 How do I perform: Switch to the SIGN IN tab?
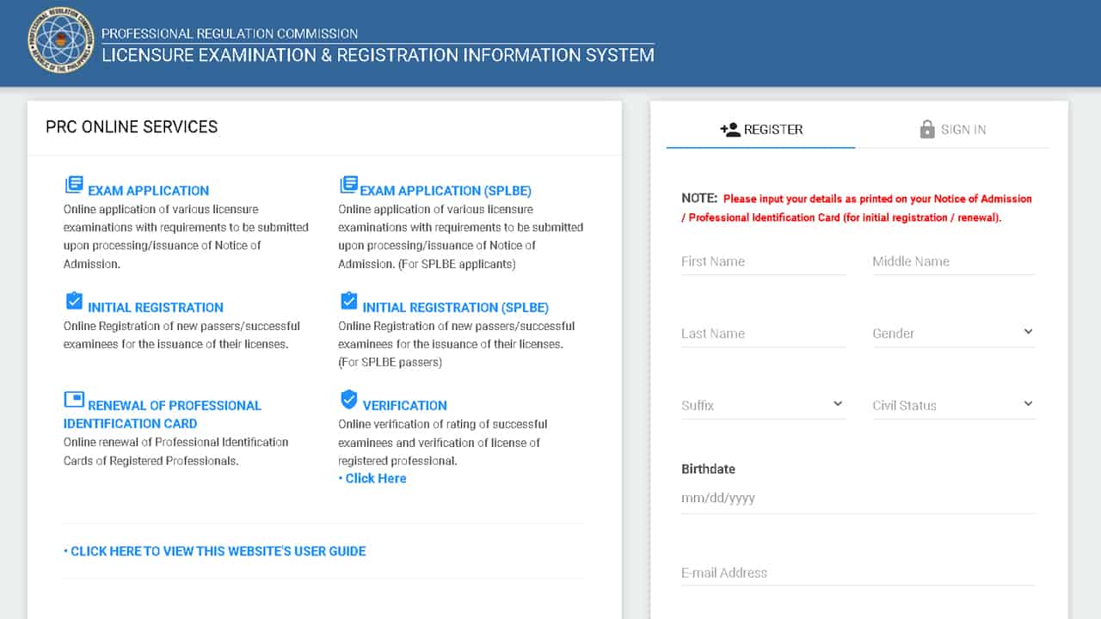click(x=952, y=130)
